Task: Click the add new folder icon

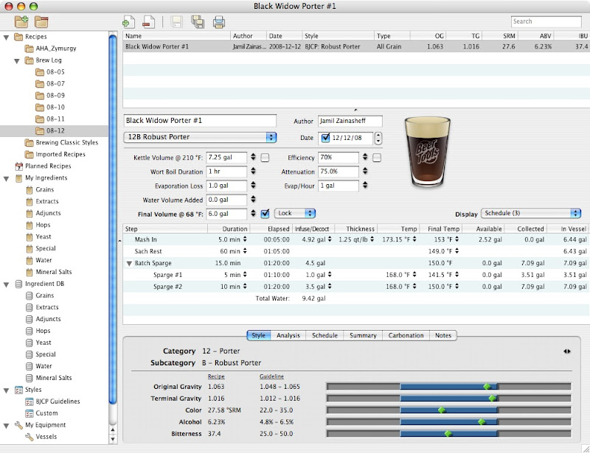Action: tap(22, 21)
